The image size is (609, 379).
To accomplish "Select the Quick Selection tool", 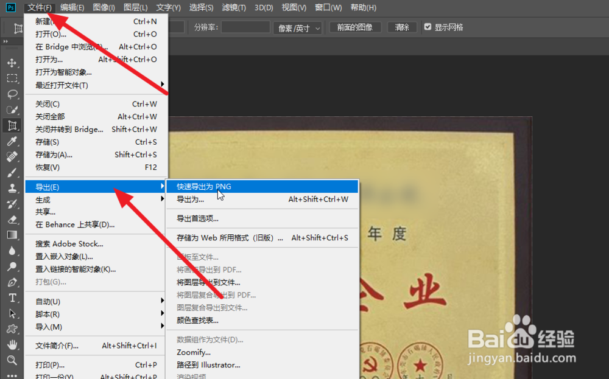I will pyautogui.click(x=12, y=110).
